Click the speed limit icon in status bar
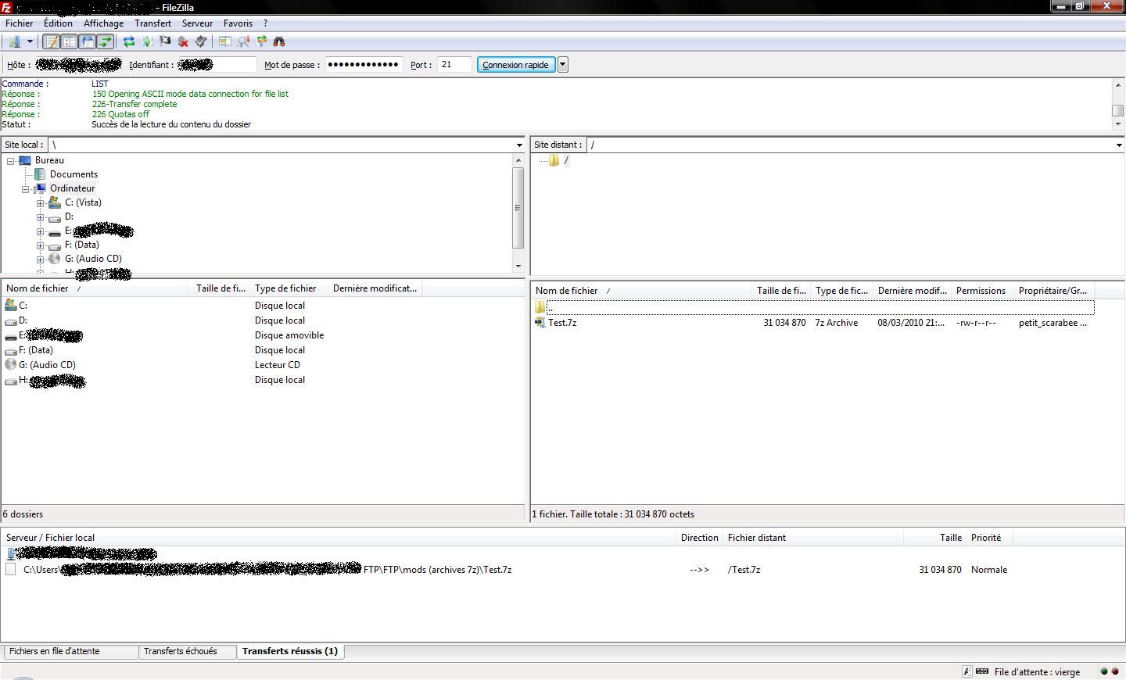Screen dimensions: 1126x680 982,671
